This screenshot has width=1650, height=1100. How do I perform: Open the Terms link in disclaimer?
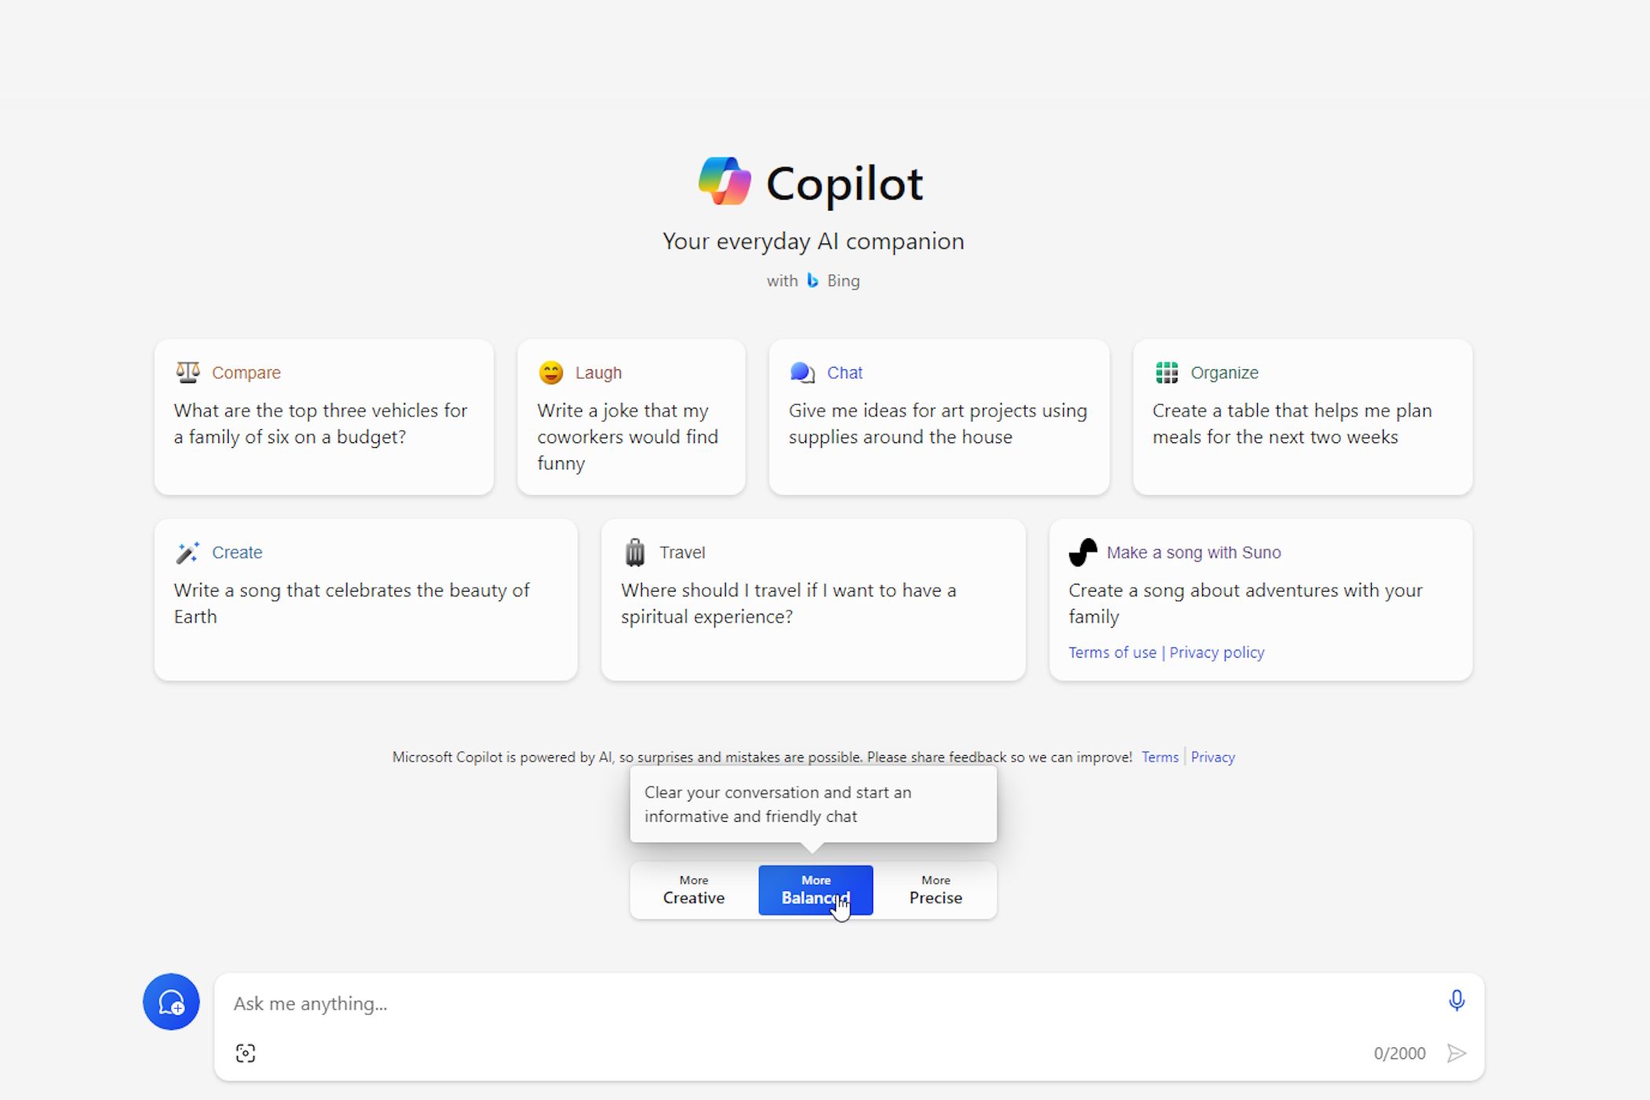[x=1160, y=757]
